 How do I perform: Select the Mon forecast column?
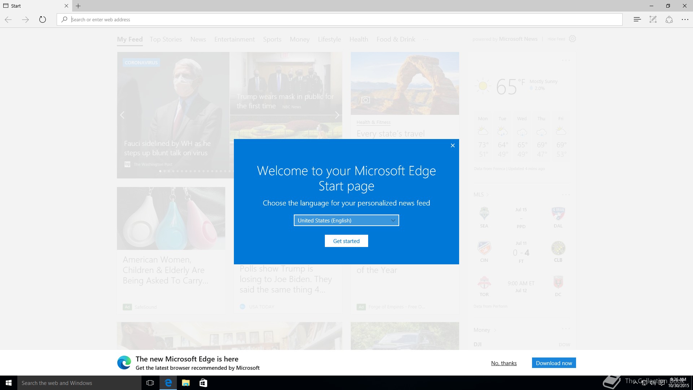pyautogui.click(x=483, y=137)
